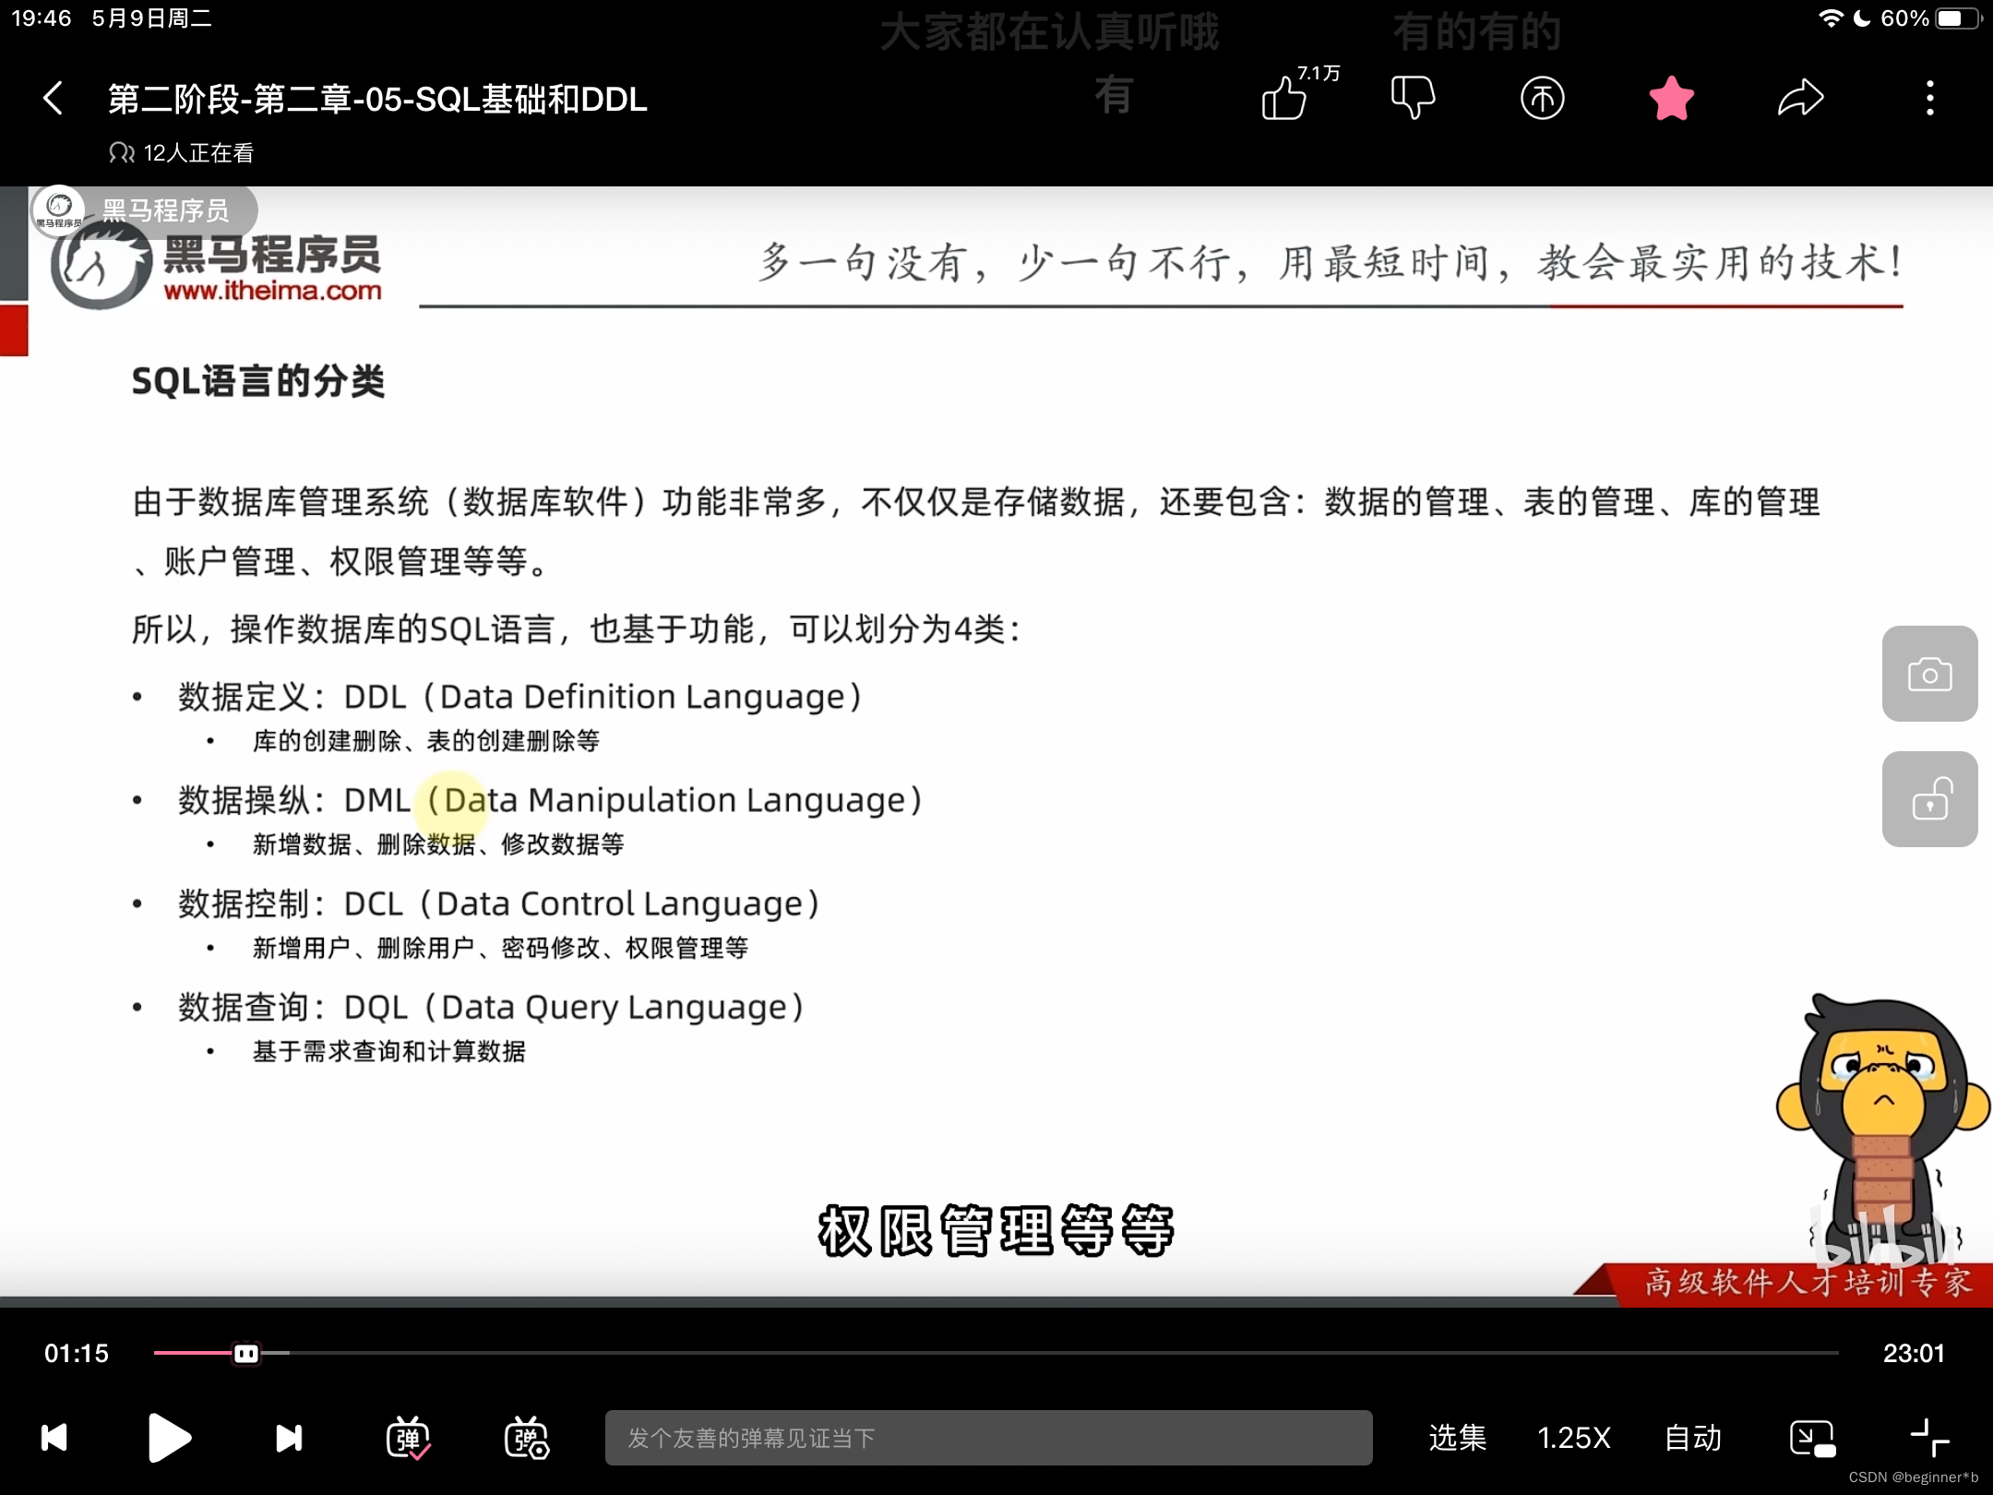Tap the slide heading SQL语言的分类
Viewport: 1993px width, 1495px height.
(258, 381)
